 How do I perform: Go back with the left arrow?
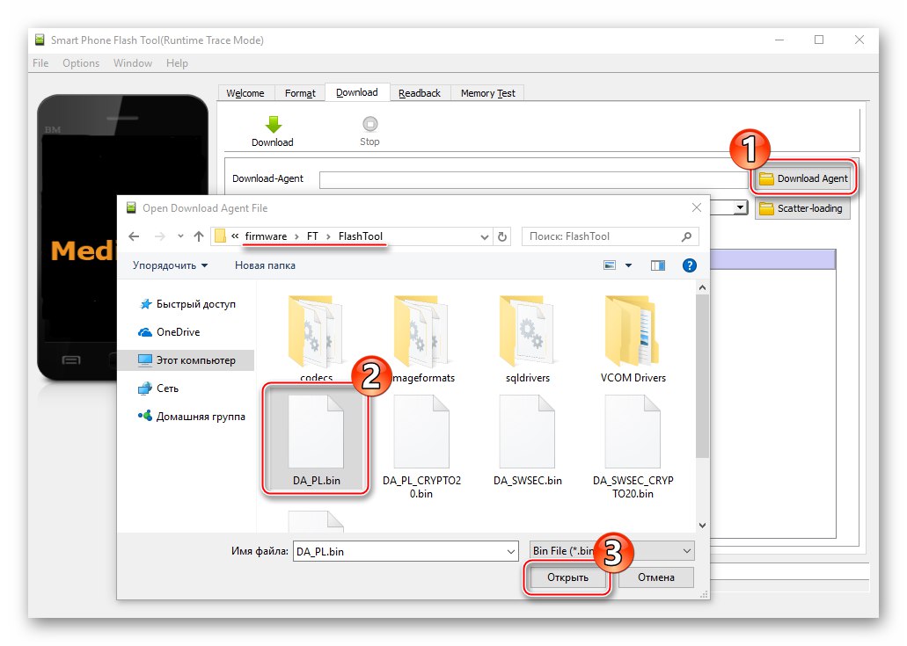pos(134,236)
